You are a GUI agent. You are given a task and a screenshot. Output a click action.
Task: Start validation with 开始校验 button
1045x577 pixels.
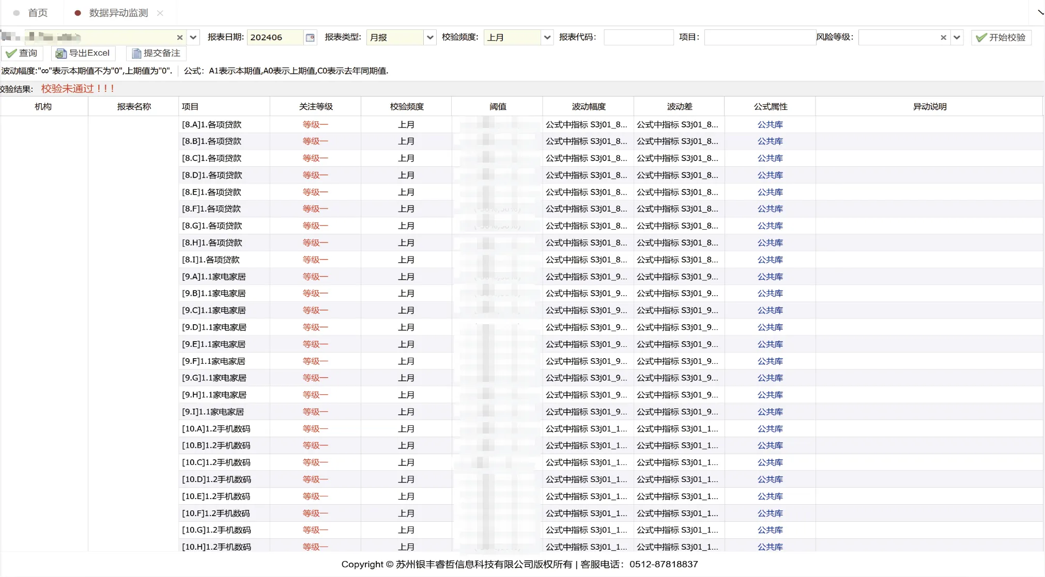1001,37
